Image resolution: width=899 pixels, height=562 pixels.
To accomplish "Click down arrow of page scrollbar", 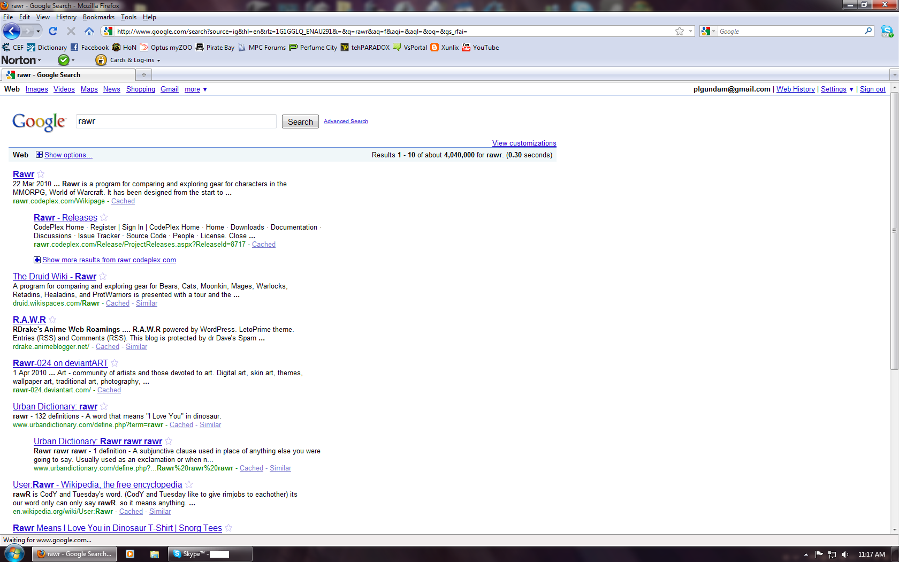I will [x=894, y=529].
